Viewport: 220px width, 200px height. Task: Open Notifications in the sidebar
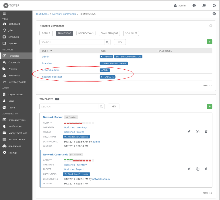(x=16, y=126)
